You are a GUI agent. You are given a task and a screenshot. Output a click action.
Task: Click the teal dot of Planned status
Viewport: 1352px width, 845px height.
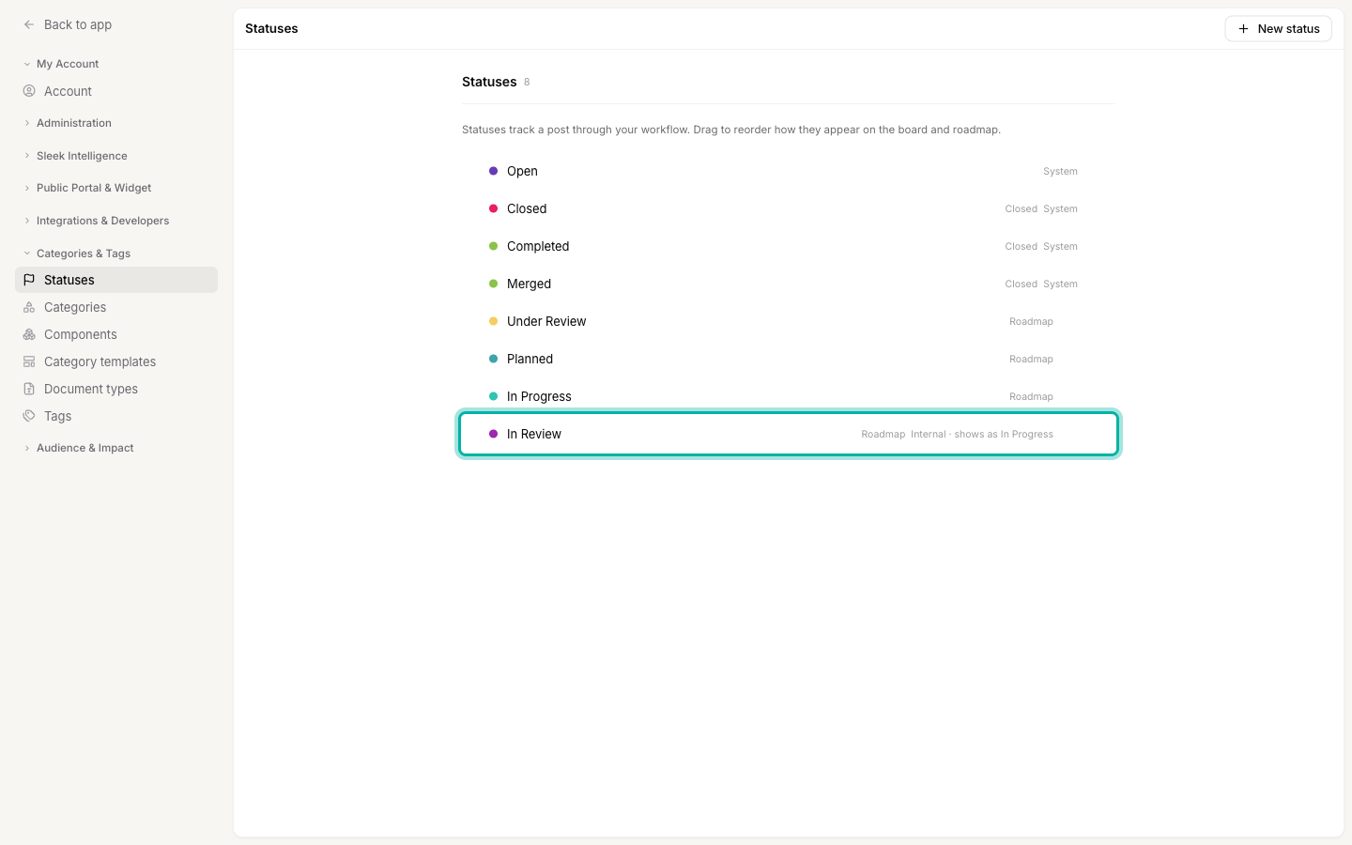(493, 359)
